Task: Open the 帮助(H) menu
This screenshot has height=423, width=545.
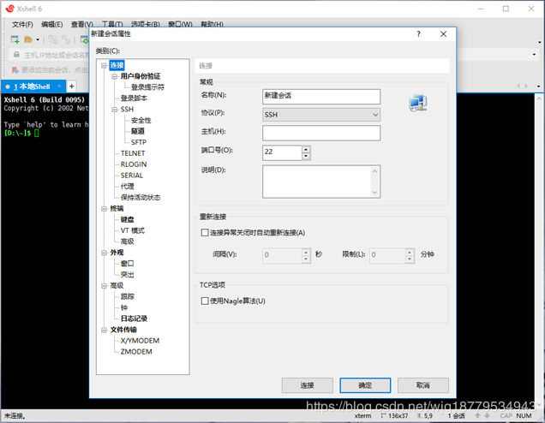Action: pyautogui.click(x=212, y=24)
